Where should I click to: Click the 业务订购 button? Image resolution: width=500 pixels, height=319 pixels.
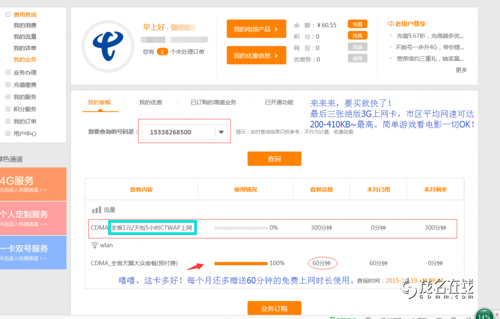[x=274, y=308]
